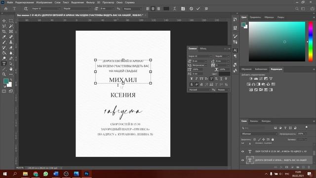Select the Eraser tool
This screenshot has width=316, height=178.
11,47
